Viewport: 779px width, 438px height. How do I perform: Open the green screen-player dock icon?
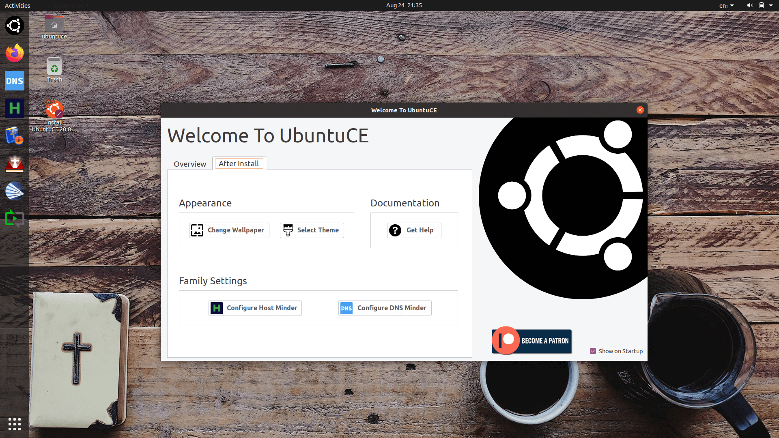[x=15, y=219]
